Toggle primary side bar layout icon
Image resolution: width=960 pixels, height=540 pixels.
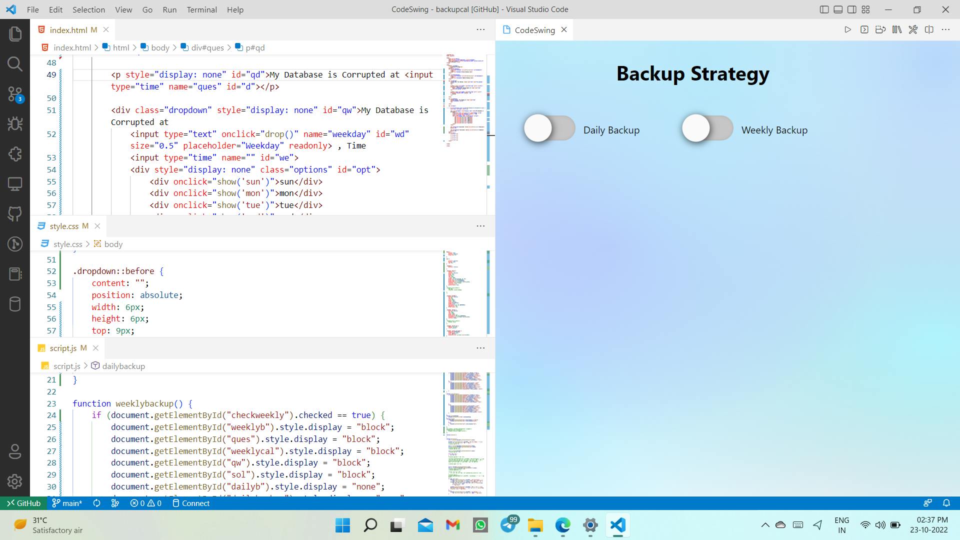824,9
